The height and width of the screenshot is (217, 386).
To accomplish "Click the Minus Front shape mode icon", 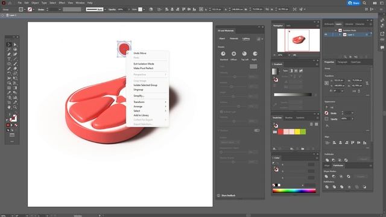I will pyautogui.click(x=334, y=177).
